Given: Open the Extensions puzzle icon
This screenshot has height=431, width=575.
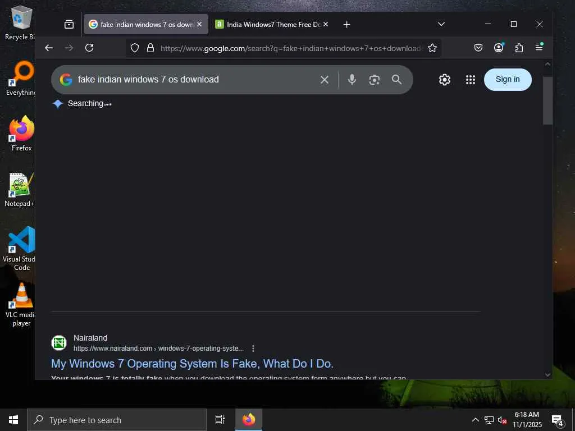Looking at the screenshot, I should 519,48.
